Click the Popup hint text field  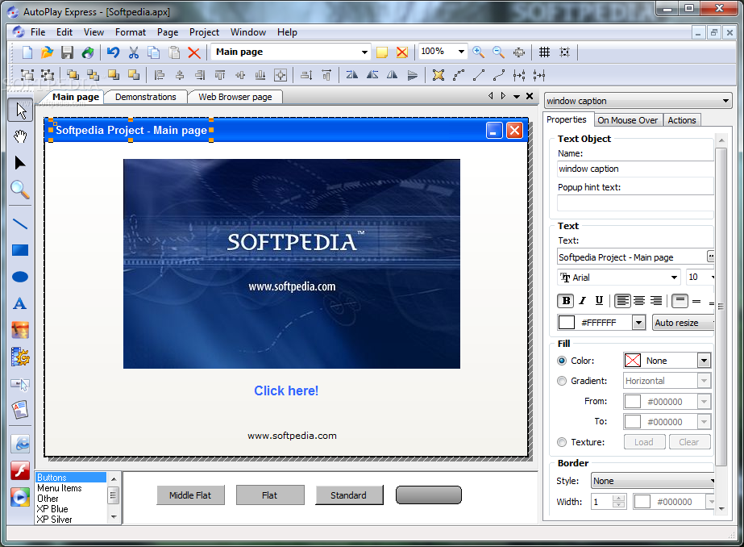point(635,203)
